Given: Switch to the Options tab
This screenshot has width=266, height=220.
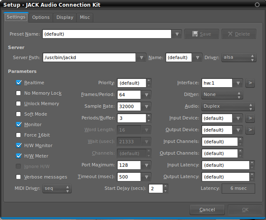Looking at the screenshot, I should pyautogui.click(x=41, y=17).
